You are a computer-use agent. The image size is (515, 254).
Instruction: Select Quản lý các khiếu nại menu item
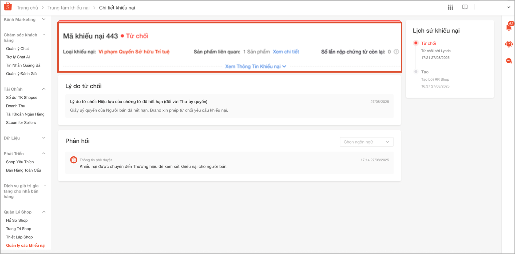[26, 245]
